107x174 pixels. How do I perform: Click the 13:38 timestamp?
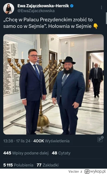[x=8, y=141]
